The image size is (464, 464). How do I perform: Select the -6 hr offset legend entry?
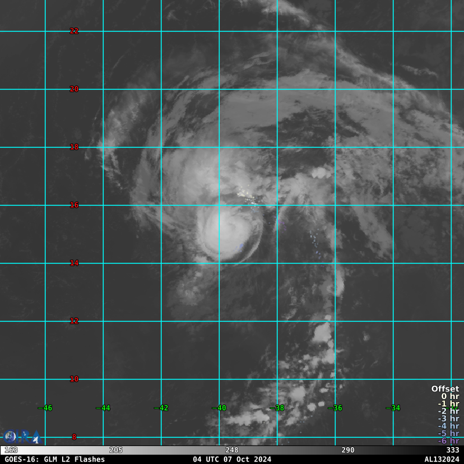(x=448, y=441)
